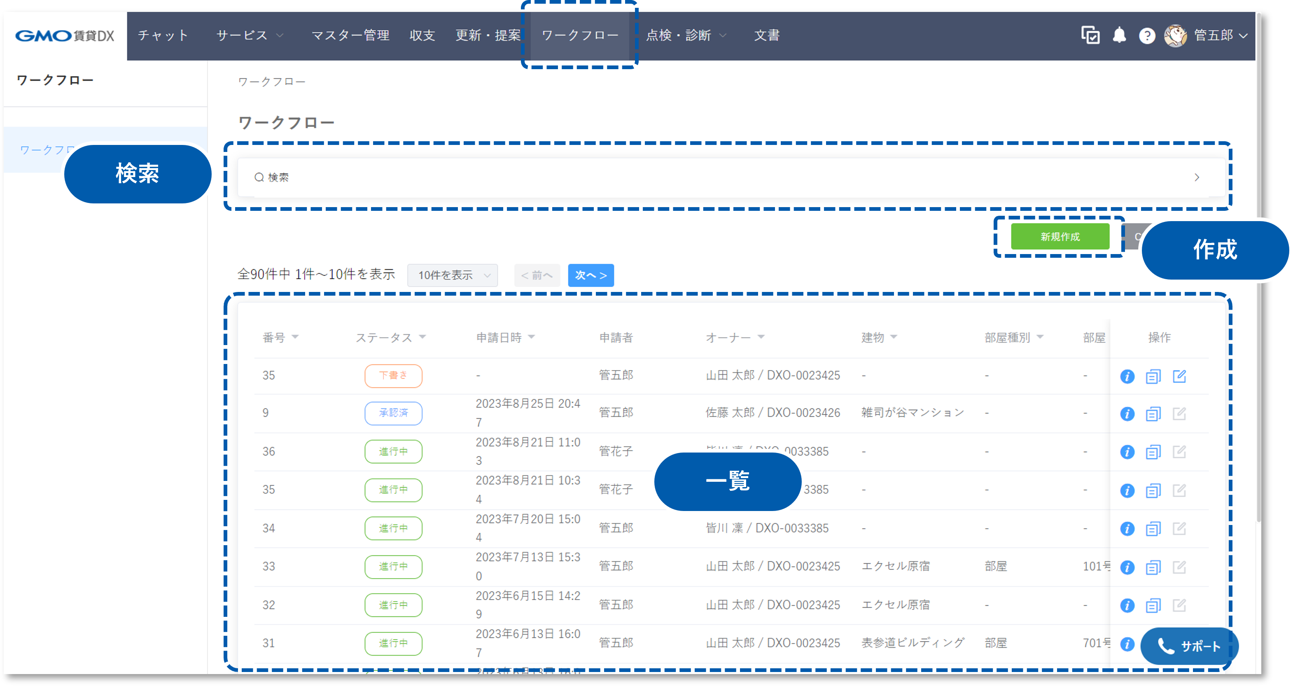The image size is (1293, 686).
Task: Click the 次へ pagination button
Action: coord(591,275)
